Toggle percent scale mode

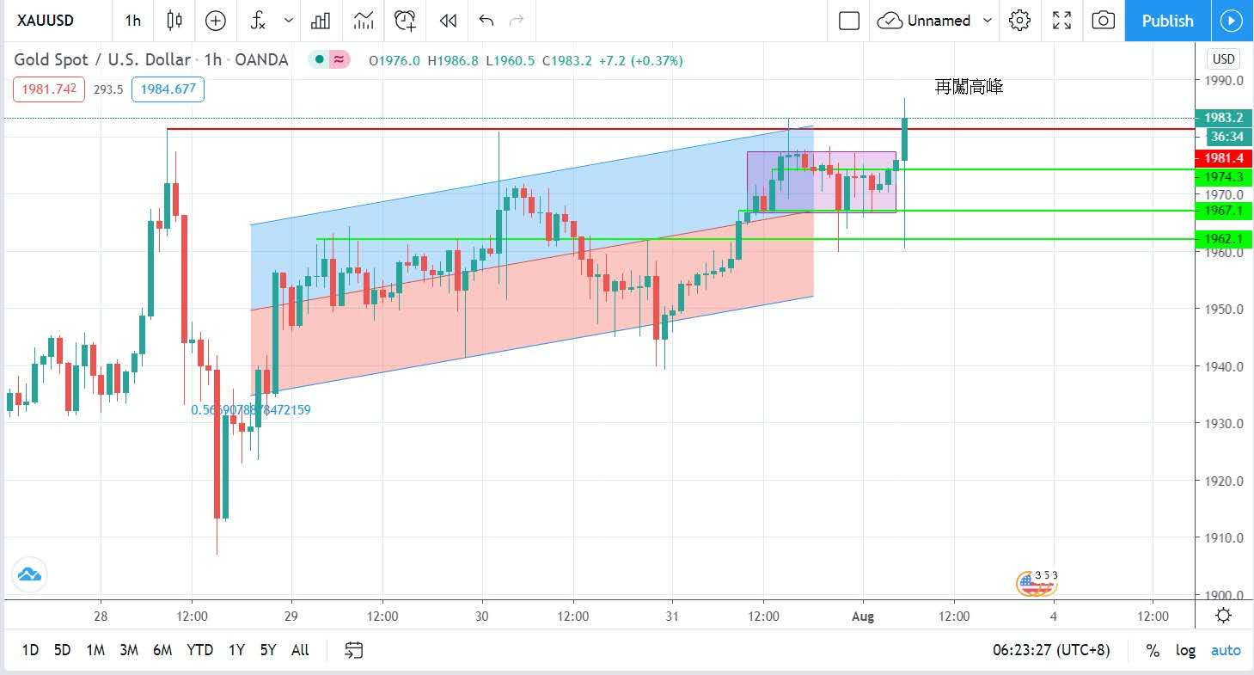tap(1153, 650)
